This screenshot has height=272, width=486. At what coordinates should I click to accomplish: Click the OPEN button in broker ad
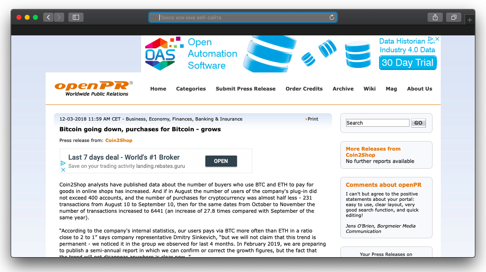click(221, 161)
